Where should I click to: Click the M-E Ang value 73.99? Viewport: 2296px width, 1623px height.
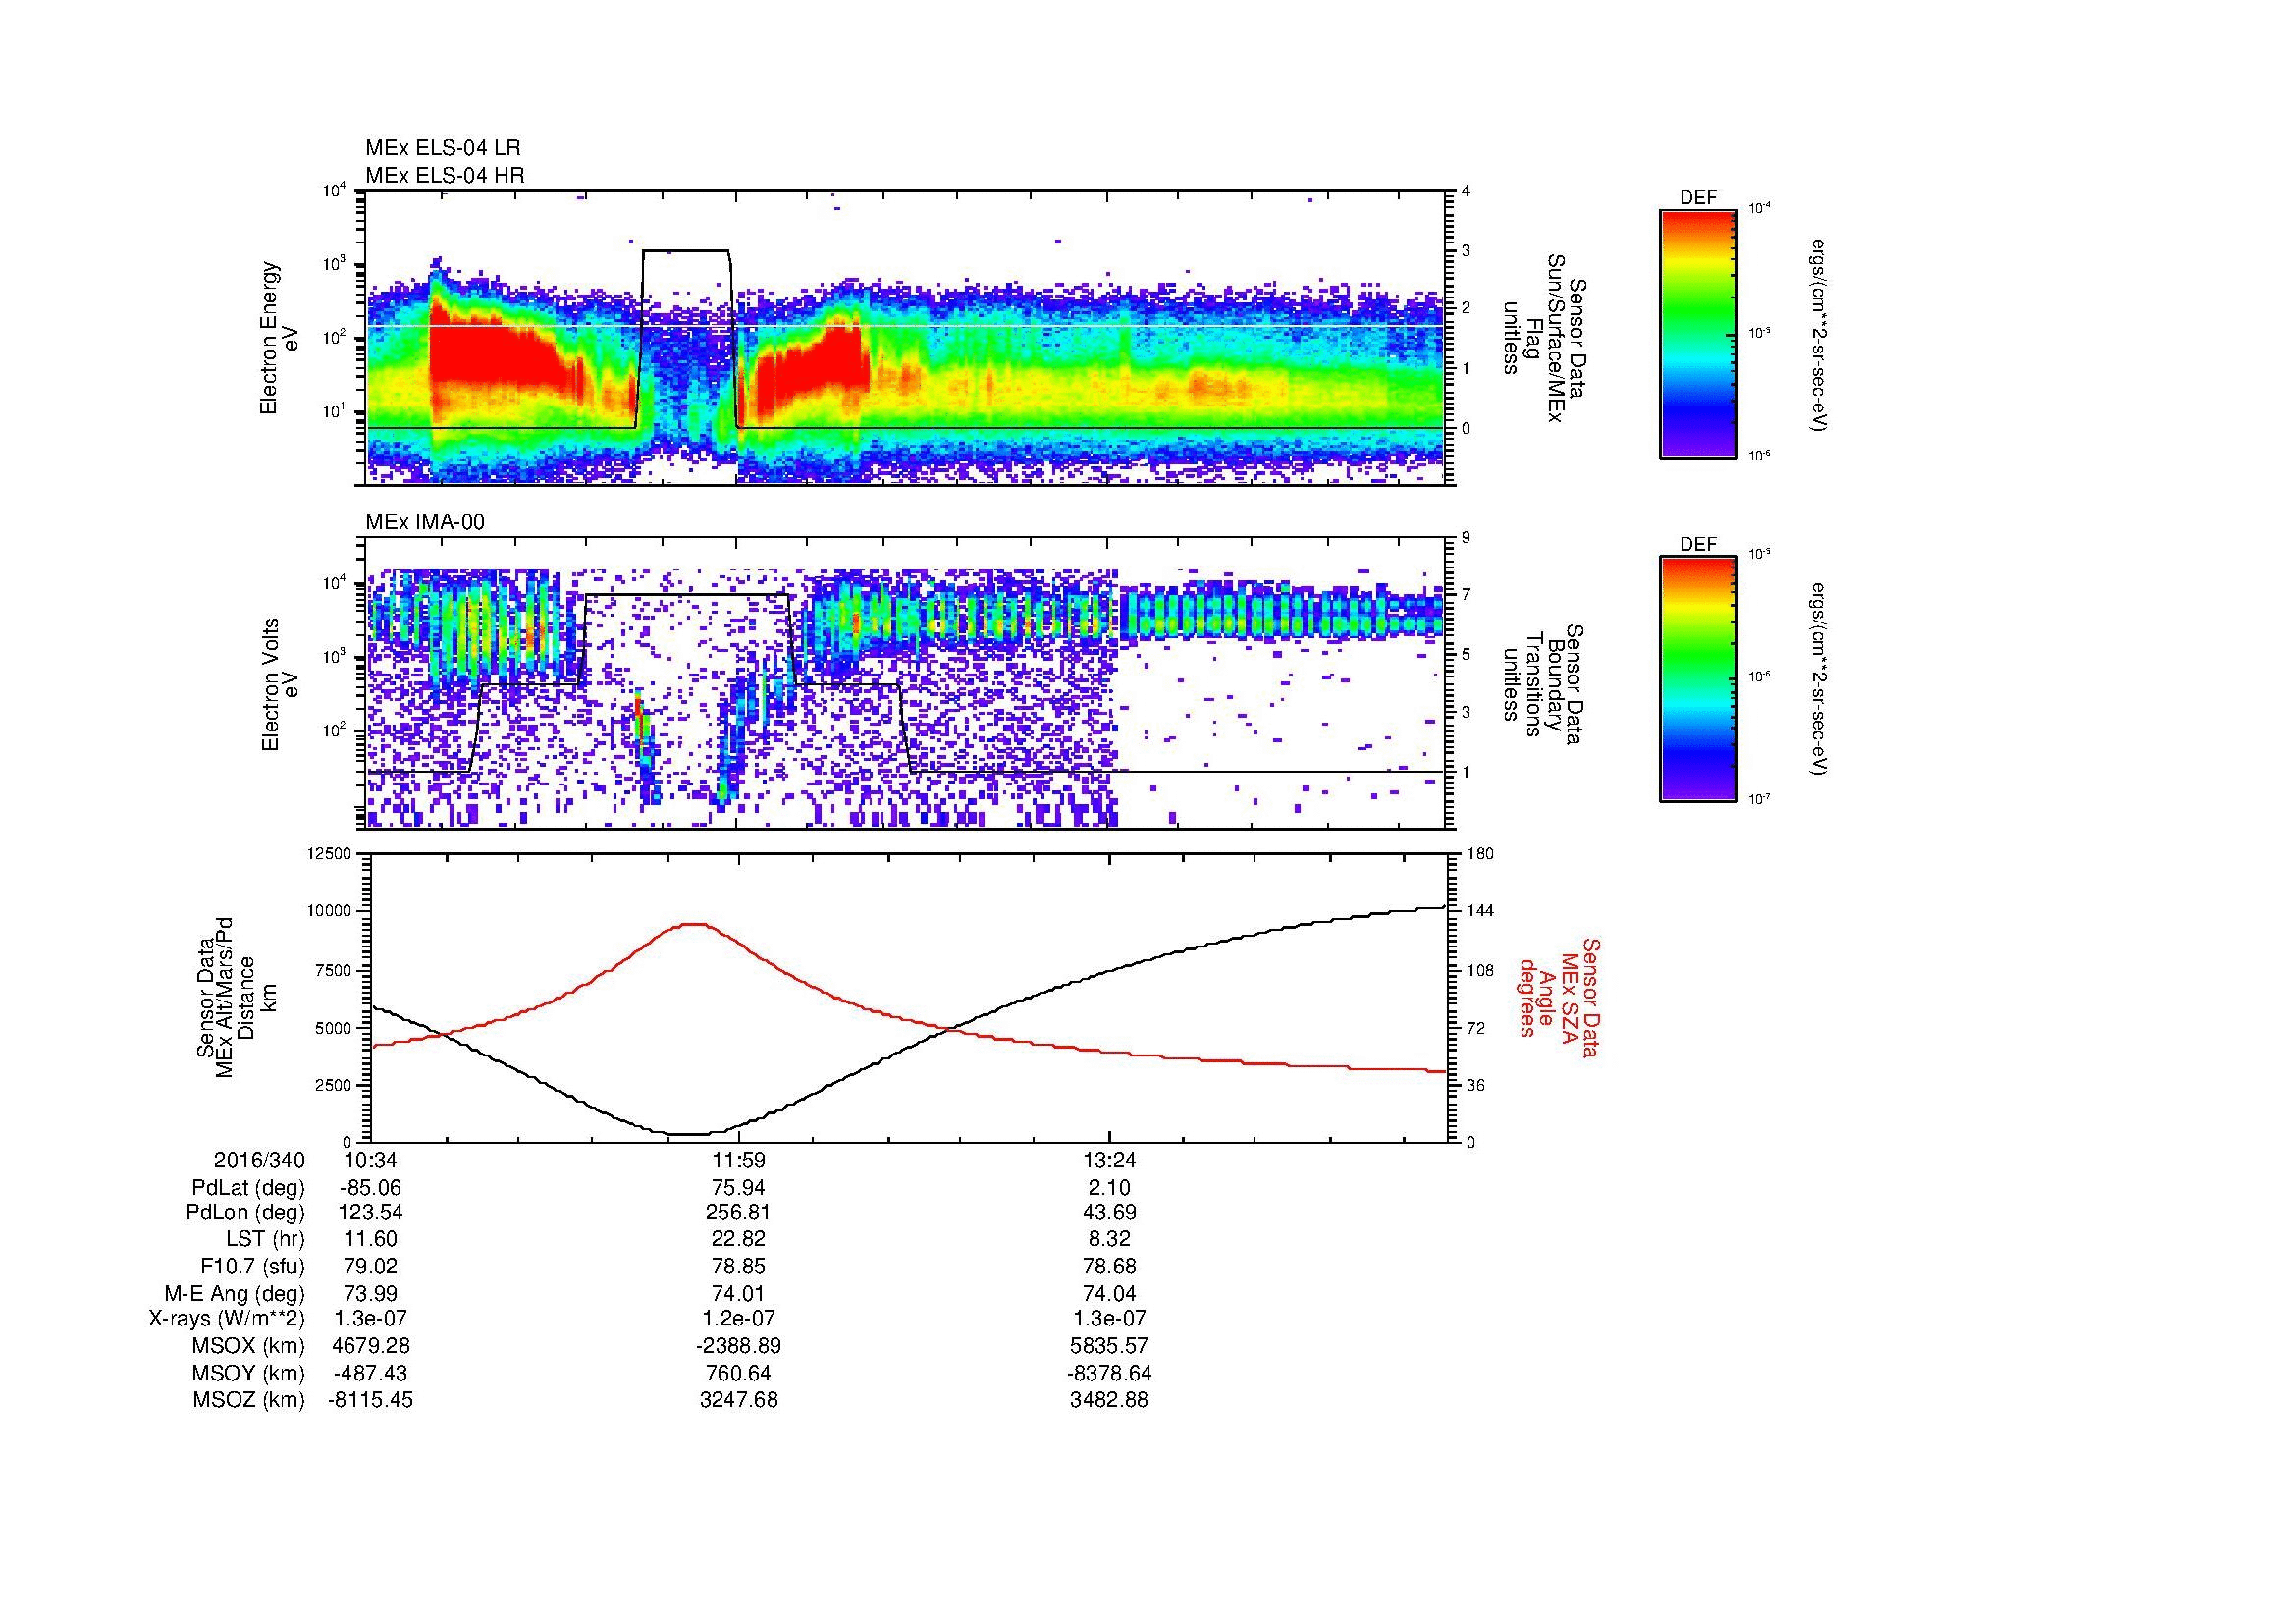coord(370,1293)
